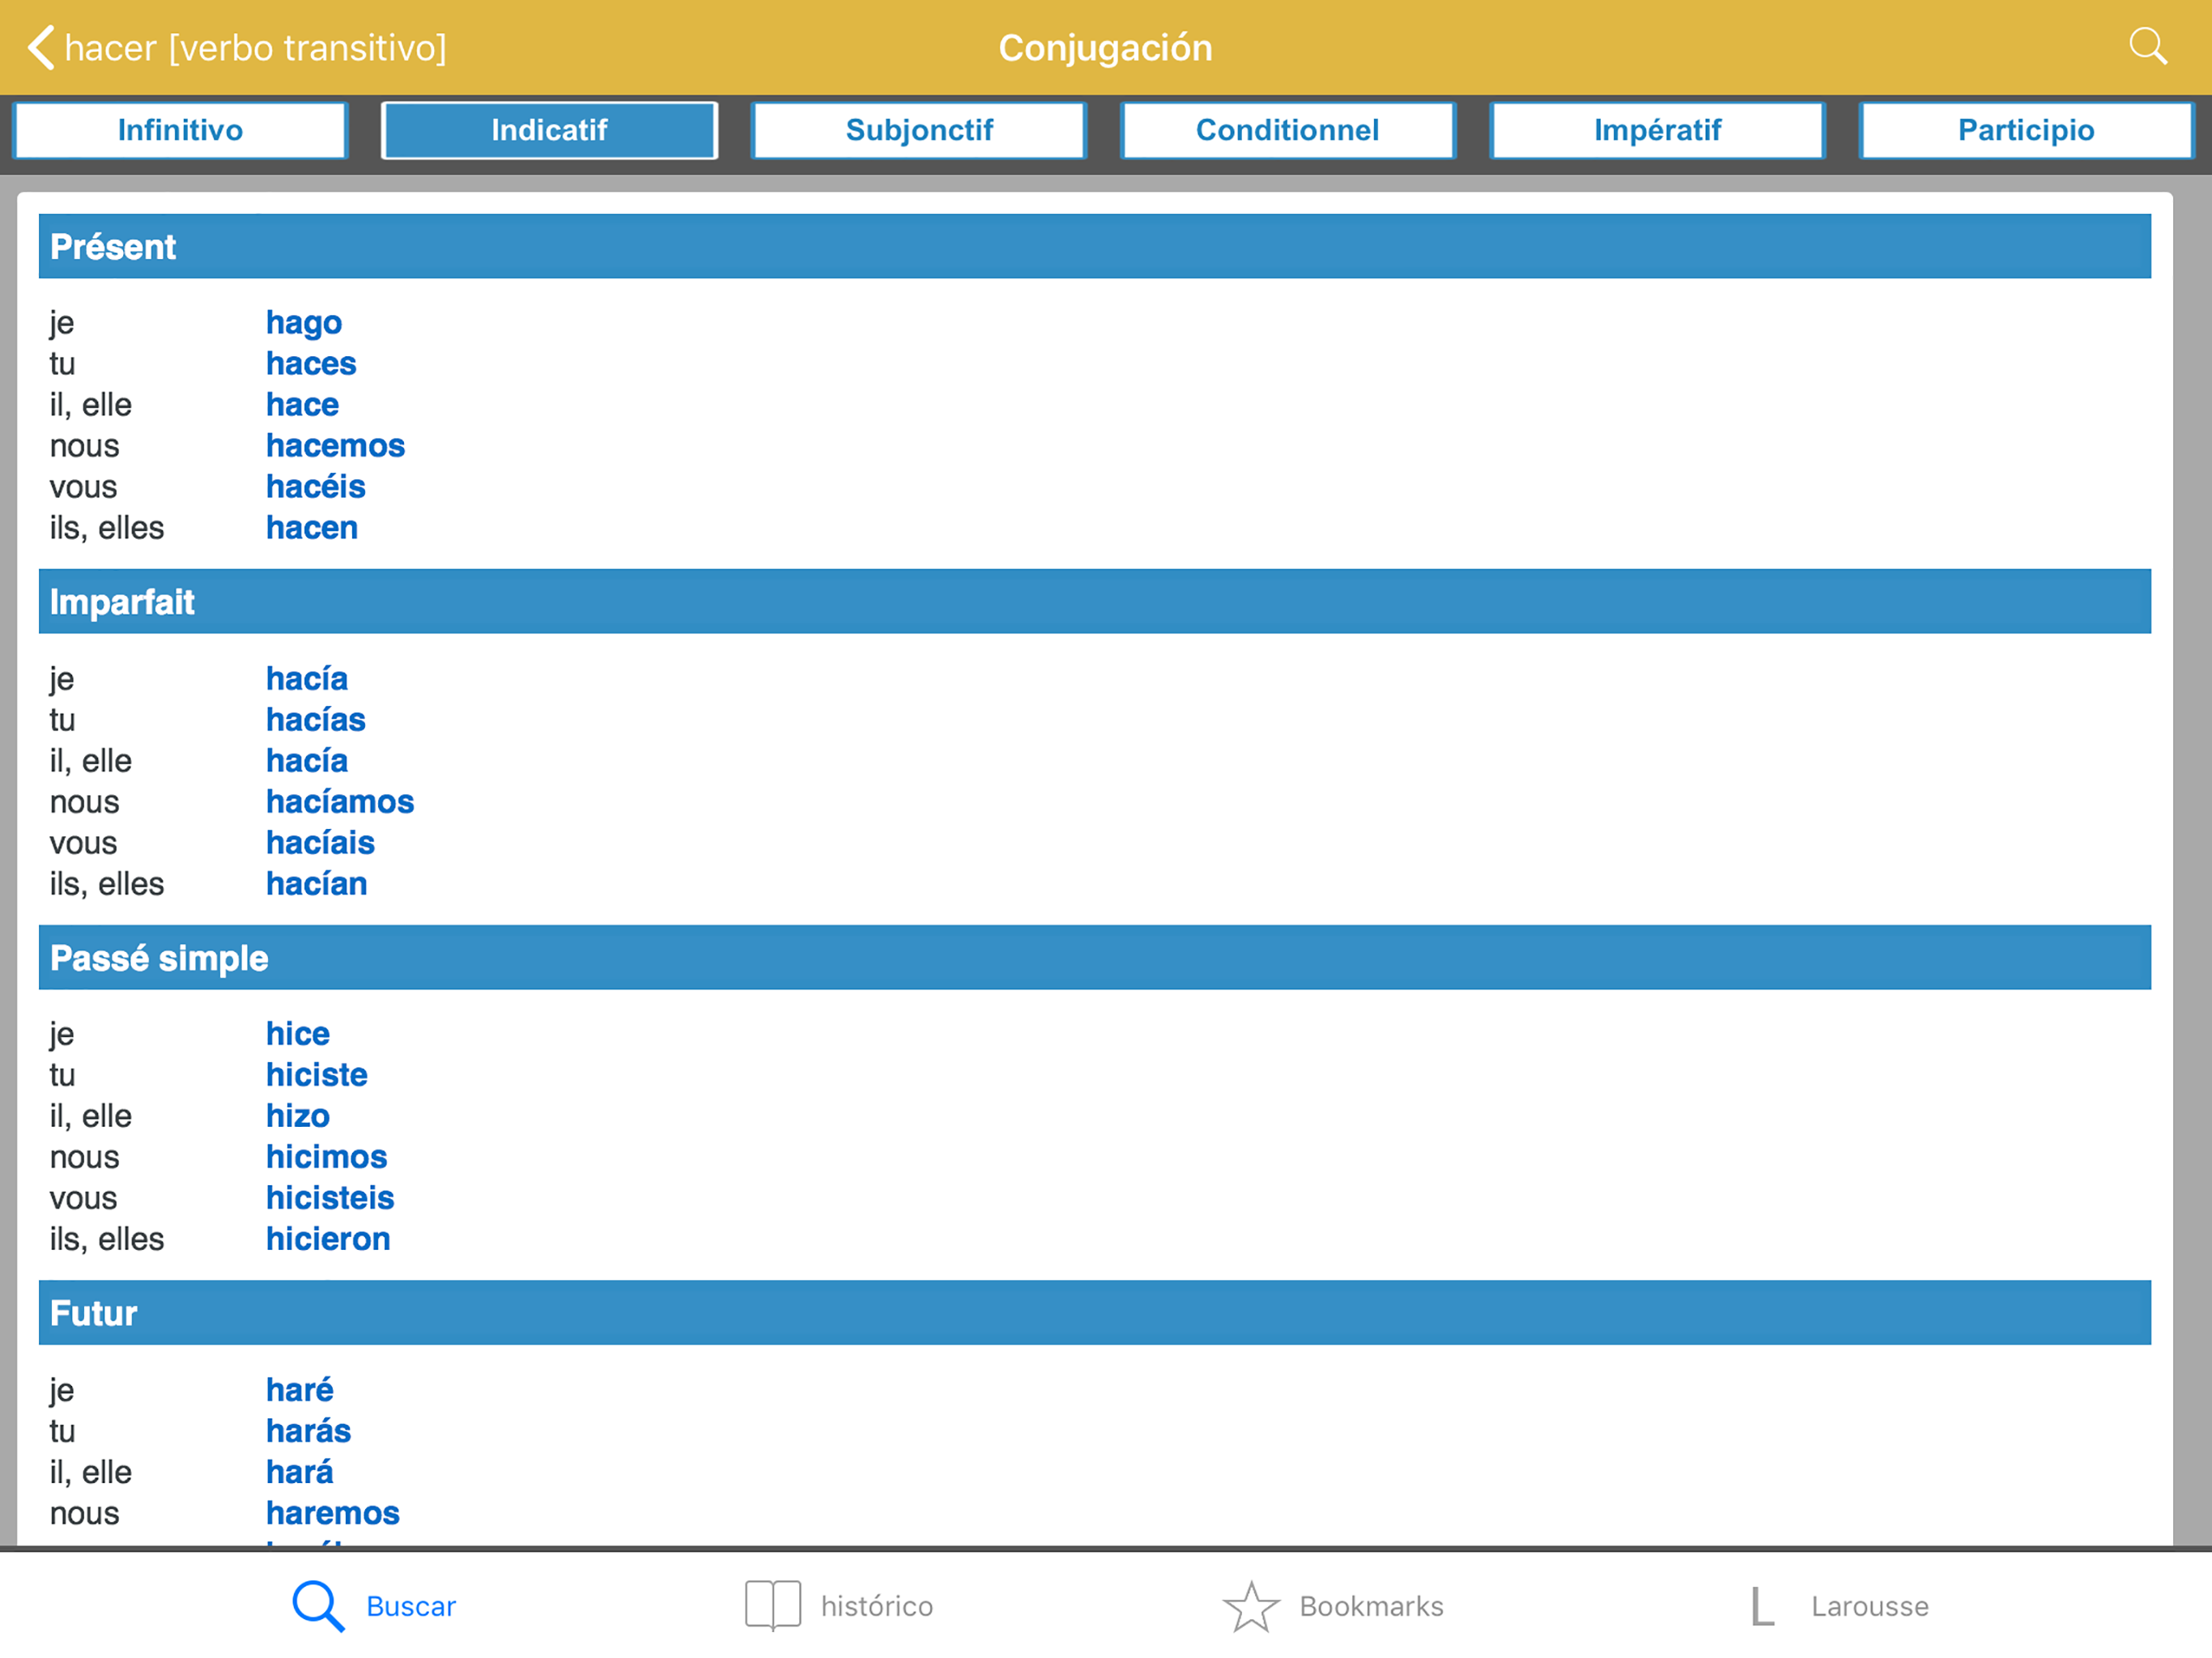The width and height of the screenshot is (2212, 1658).
Task: Tap the Bookmarks star icon
Action: click(1251, 1606)
